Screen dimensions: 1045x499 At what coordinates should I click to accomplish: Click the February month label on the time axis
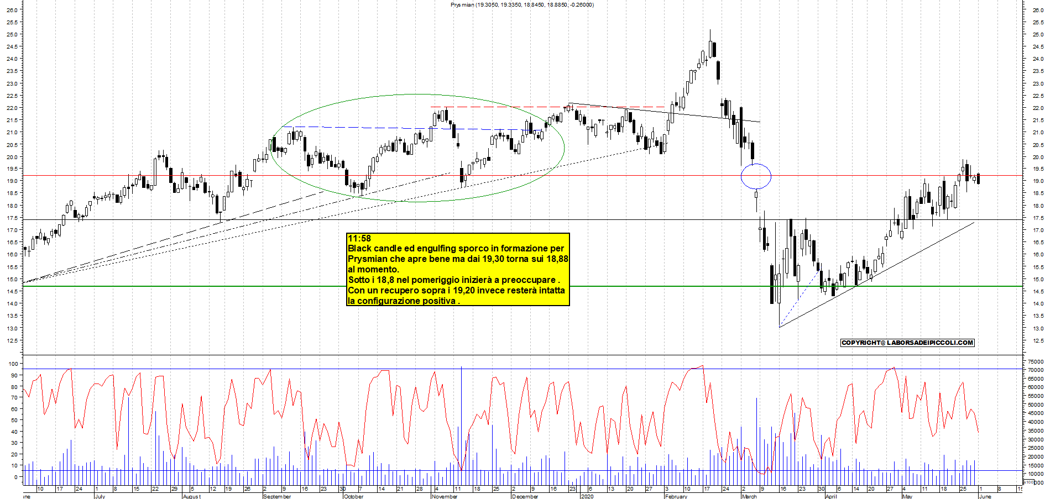pos(676,496)
